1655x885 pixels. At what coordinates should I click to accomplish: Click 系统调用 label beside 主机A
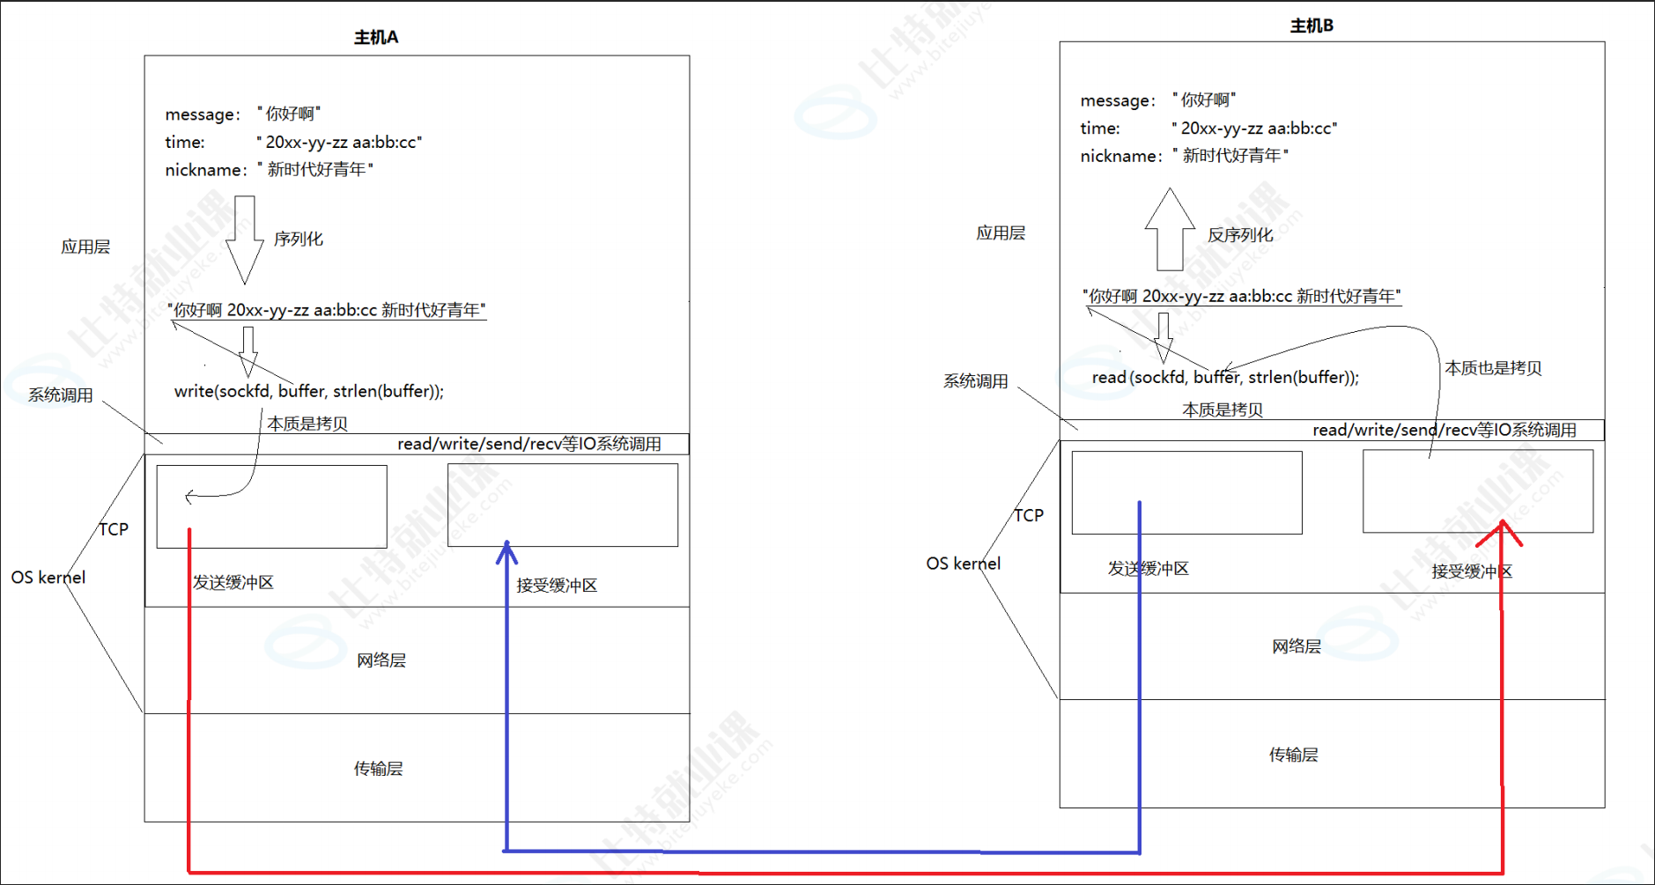pyautogui.click(x=60, y=395)
